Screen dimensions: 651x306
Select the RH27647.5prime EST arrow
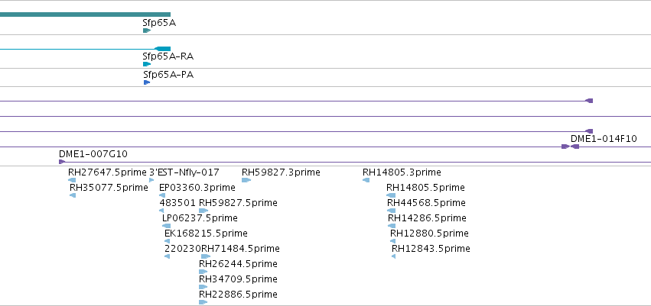point(72,180)
